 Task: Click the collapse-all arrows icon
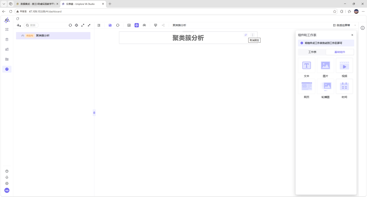[89, 25]
